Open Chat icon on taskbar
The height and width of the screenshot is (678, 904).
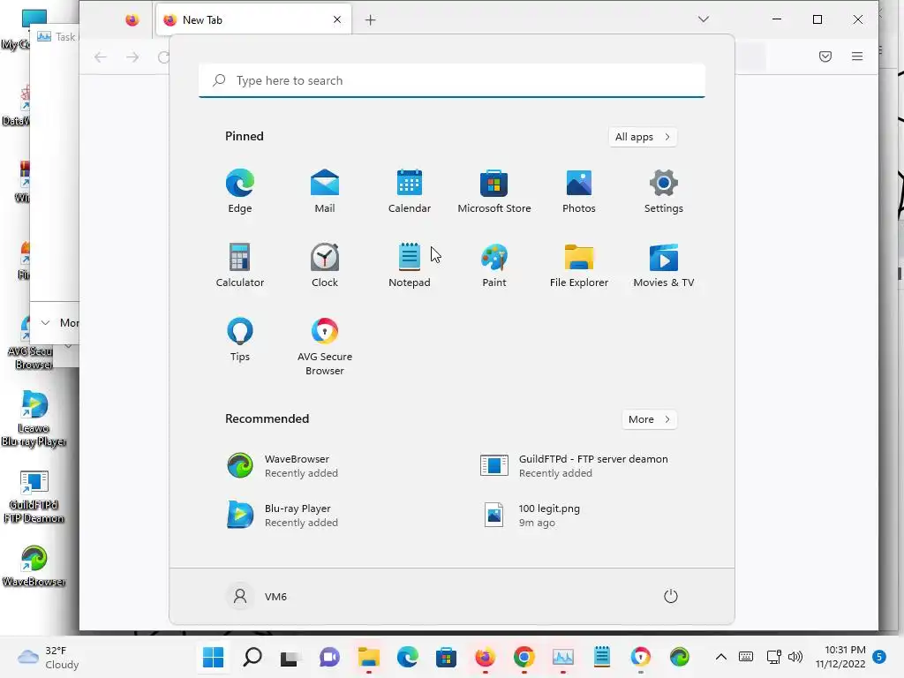click(x=329, y=657)
